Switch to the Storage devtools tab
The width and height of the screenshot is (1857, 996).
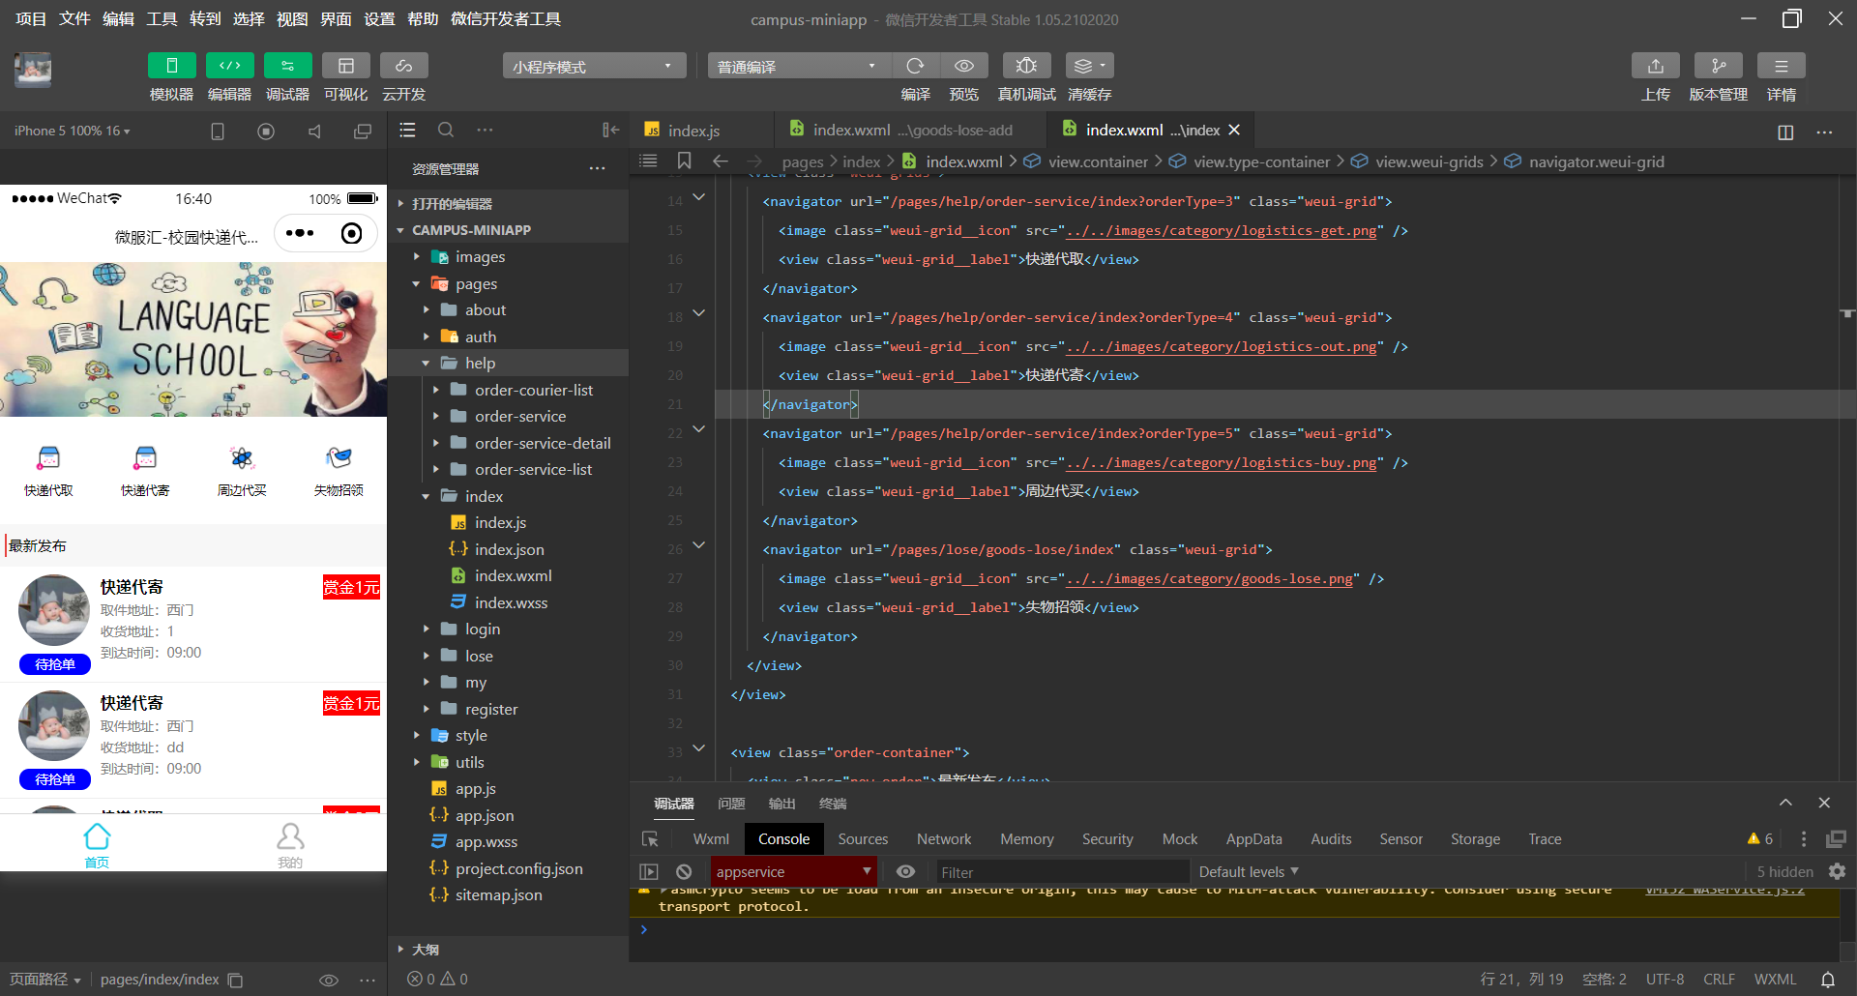coord(1475,839)
